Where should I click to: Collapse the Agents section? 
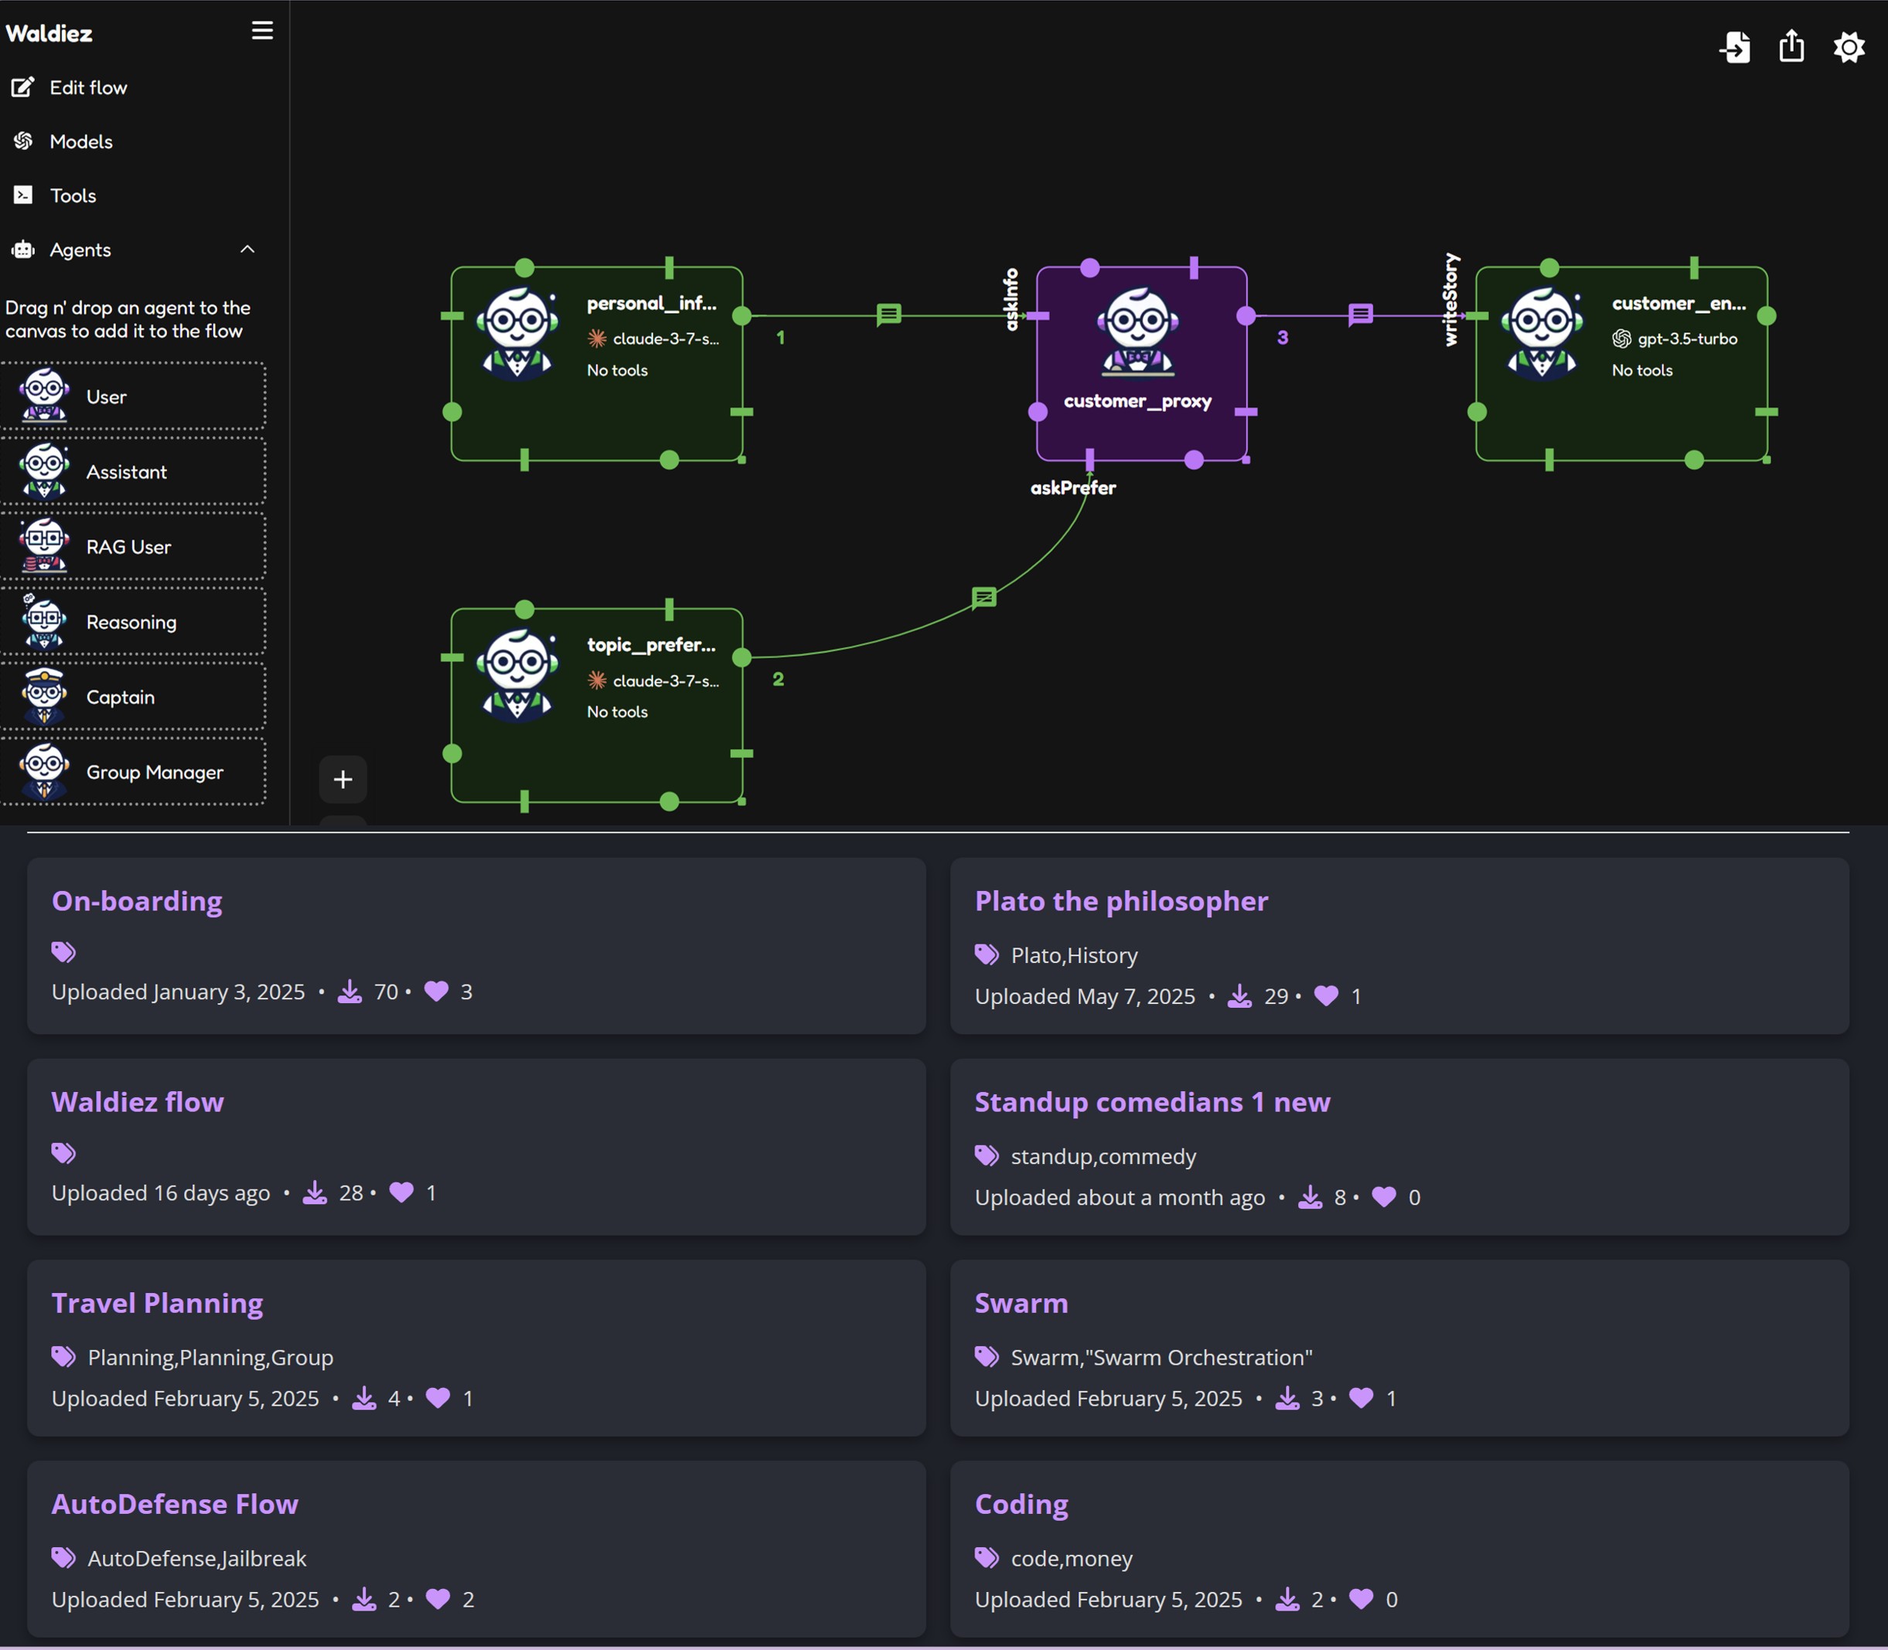point(247,250)
